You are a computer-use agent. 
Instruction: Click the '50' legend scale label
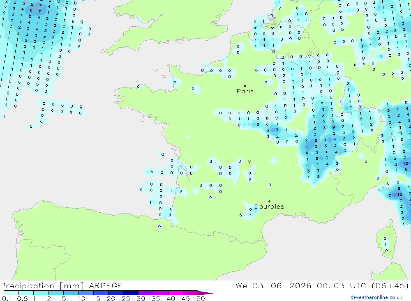tap(201, 299)
